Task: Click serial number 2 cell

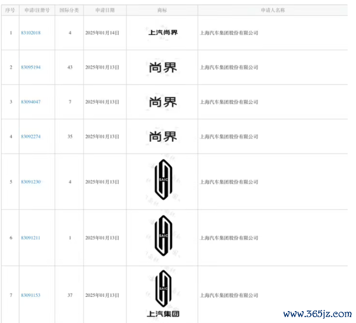Action: [11, 67]
